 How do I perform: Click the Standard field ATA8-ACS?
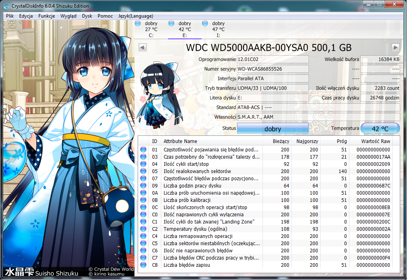319,107
